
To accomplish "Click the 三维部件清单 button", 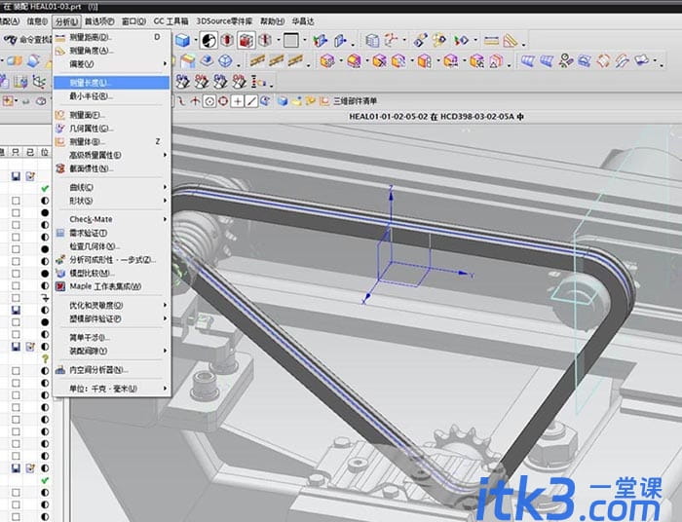I will click(349, 101).
